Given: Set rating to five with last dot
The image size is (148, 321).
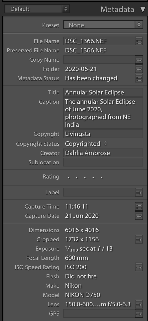Looking at the screenshot, I should point(101,177).
